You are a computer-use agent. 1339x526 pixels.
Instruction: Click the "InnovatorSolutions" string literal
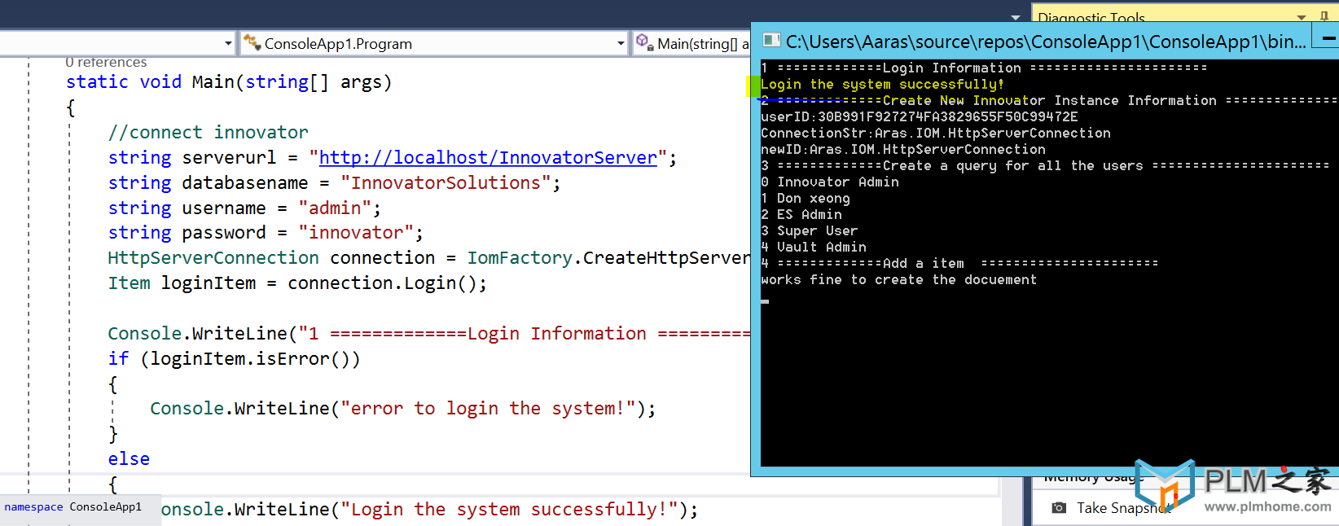coord(446,183)
